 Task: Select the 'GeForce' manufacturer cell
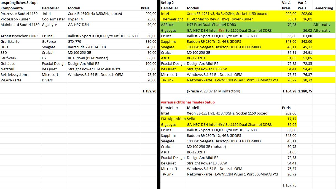(x=54, y=41)
